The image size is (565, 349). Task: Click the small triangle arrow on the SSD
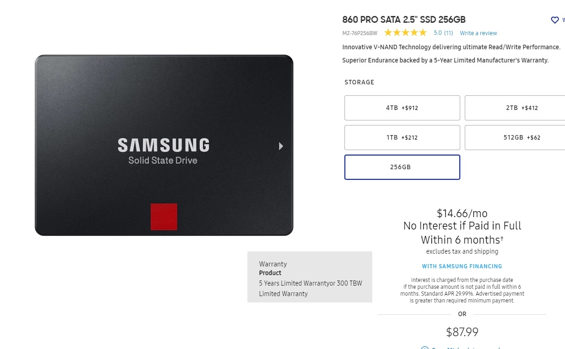click(x=281, y=146)
